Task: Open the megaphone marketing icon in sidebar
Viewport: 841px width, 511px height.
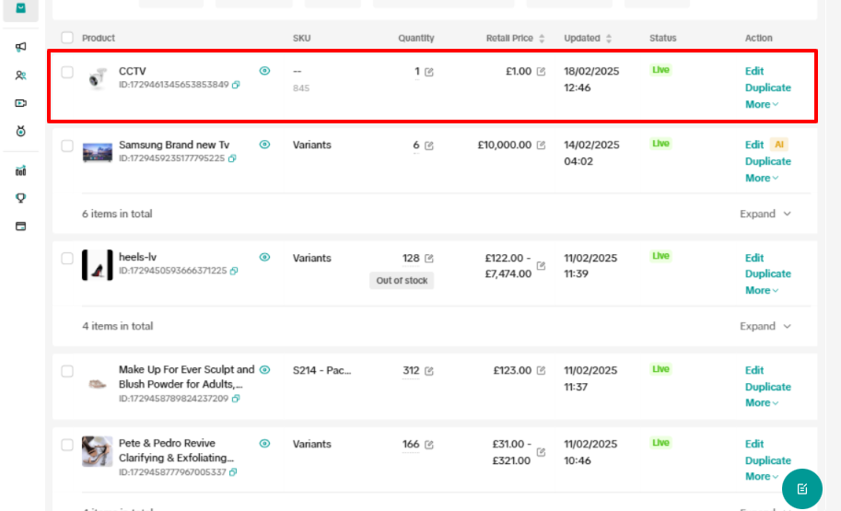Action: click(x=20, y=47)
